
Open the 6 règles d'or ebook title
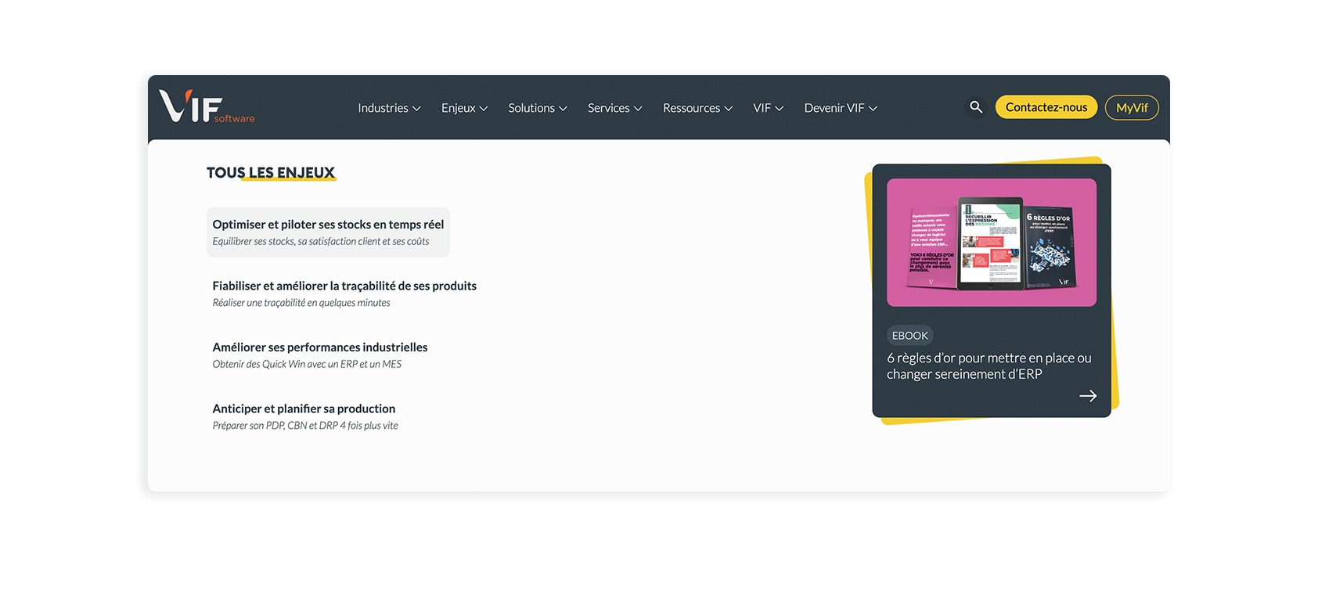[x=989, y=366]
